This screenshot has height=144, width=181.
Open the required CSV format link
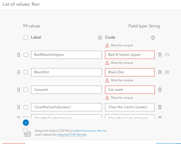click(72, 135)
